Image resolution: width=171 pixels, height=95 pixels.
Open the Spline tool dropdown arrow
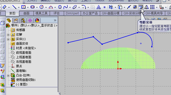click(x=70, y=7)
